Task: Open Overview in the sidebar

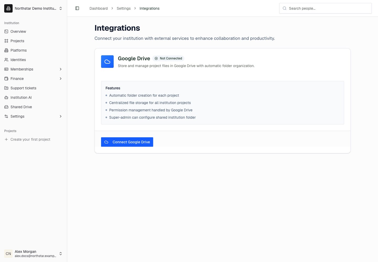Action: pyautogui.click(x=34, y=31)
